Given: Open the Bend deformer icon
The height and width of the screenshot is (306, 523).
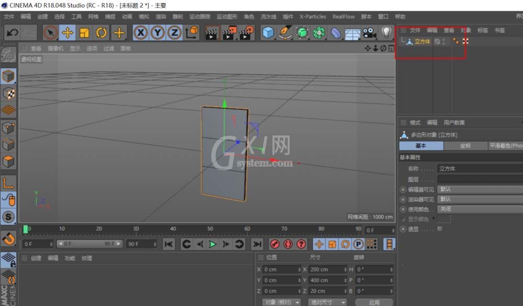Looking at the screenshot, I should coord(336,32).
